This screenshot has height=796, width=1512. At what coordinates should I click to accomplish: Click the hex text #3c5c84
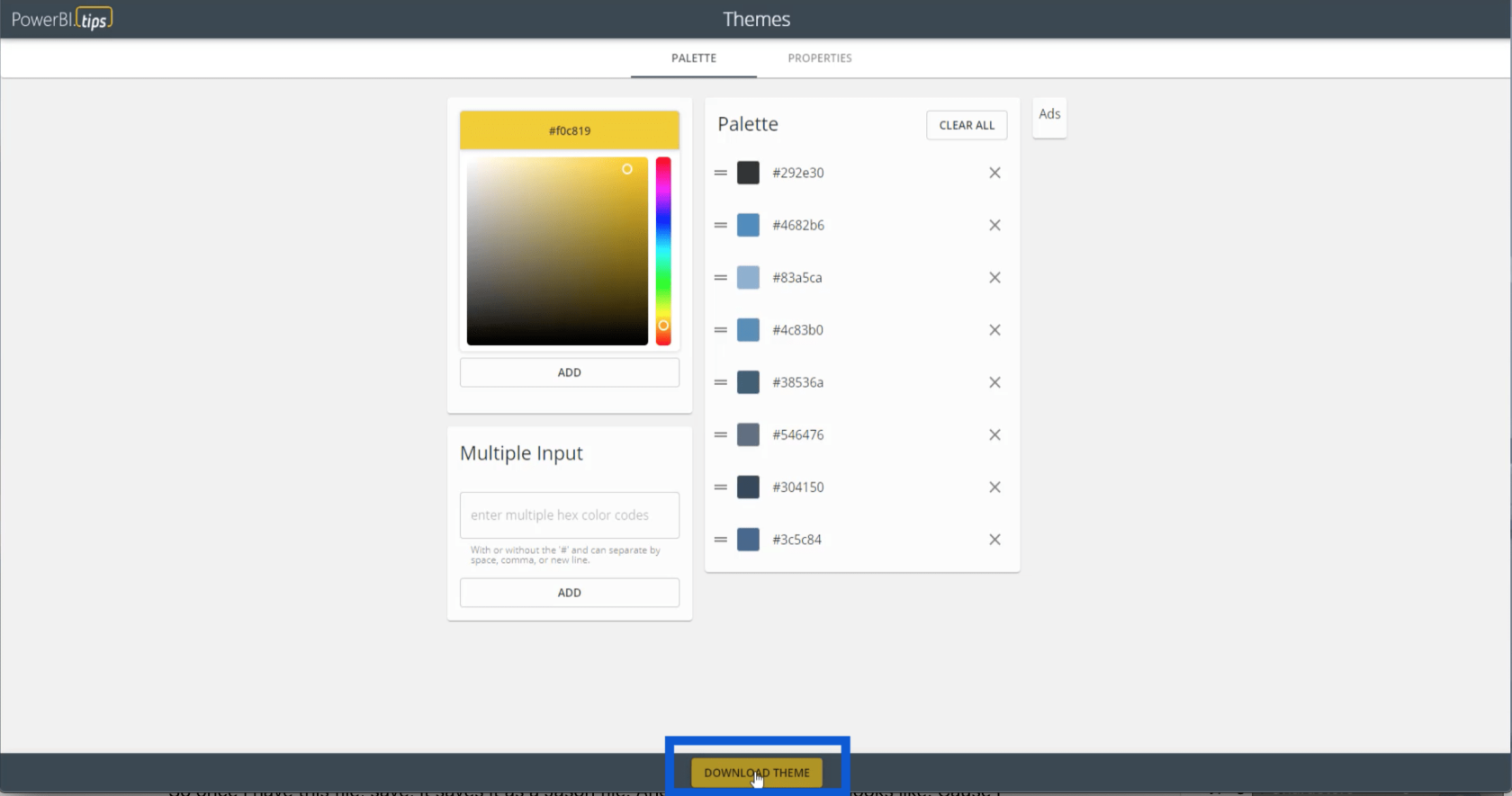(796, 540)
